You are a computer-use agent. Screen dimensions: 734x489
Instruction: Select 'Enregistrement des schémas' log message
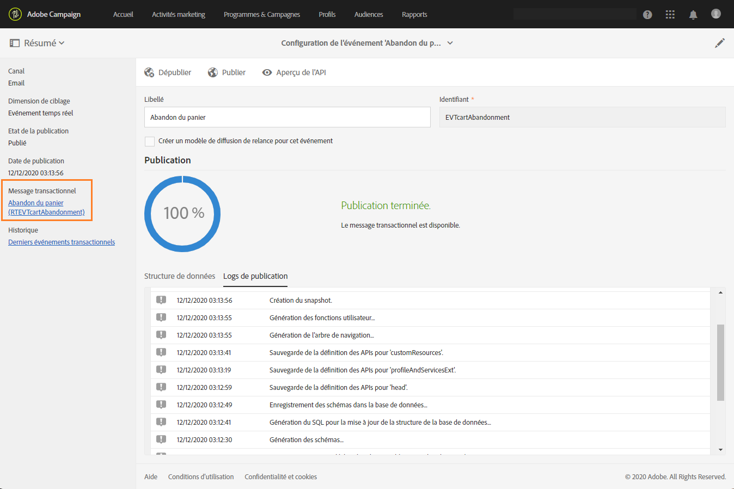point(348,405)
